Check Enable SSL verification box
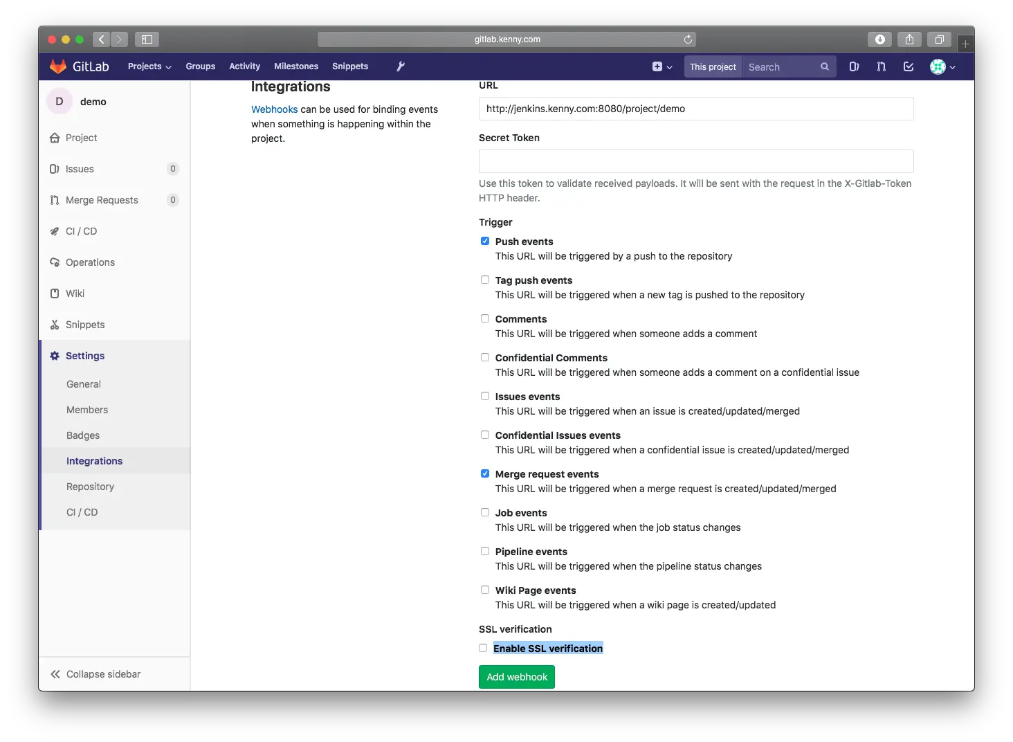This screenshot has width=1013, height=742. point(483,648)
